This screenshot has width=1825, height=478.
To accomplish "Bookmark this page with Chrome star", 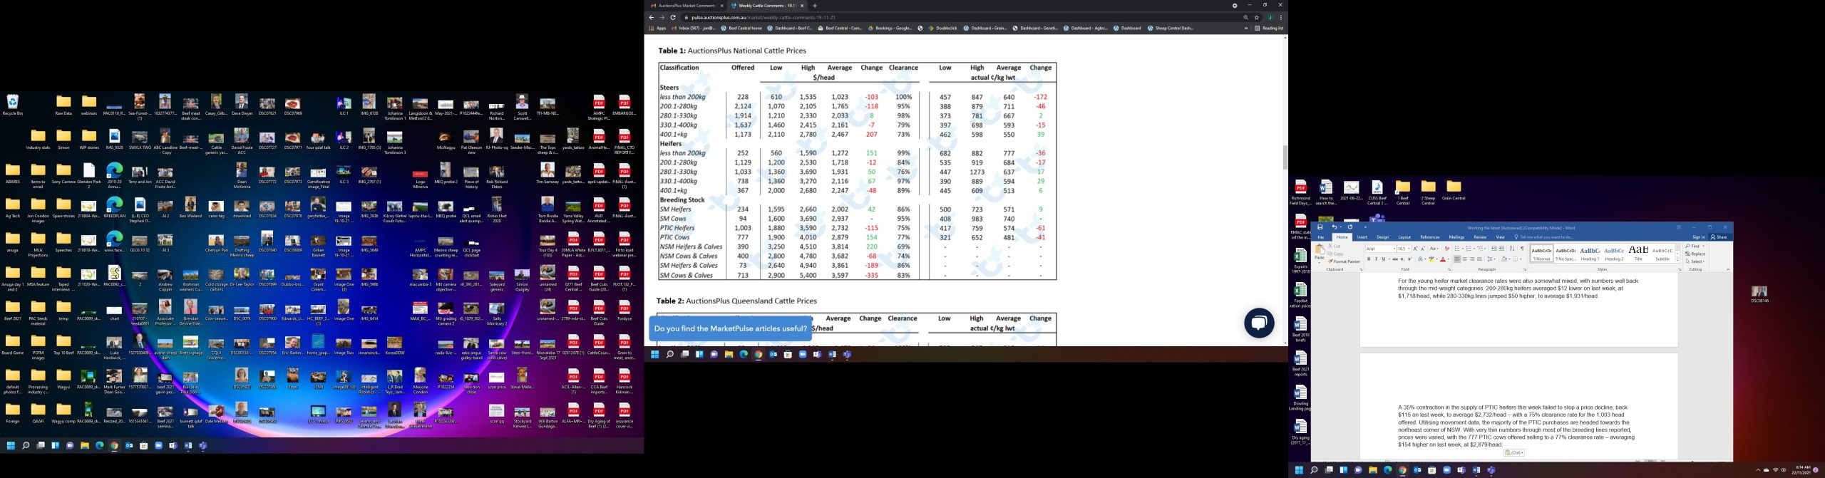I will (x=1257, y=17).
